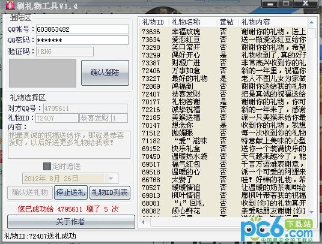Sort by the 礼物名称 column header
Viewport: 322px width, 244px height.
tap(193, 22)
